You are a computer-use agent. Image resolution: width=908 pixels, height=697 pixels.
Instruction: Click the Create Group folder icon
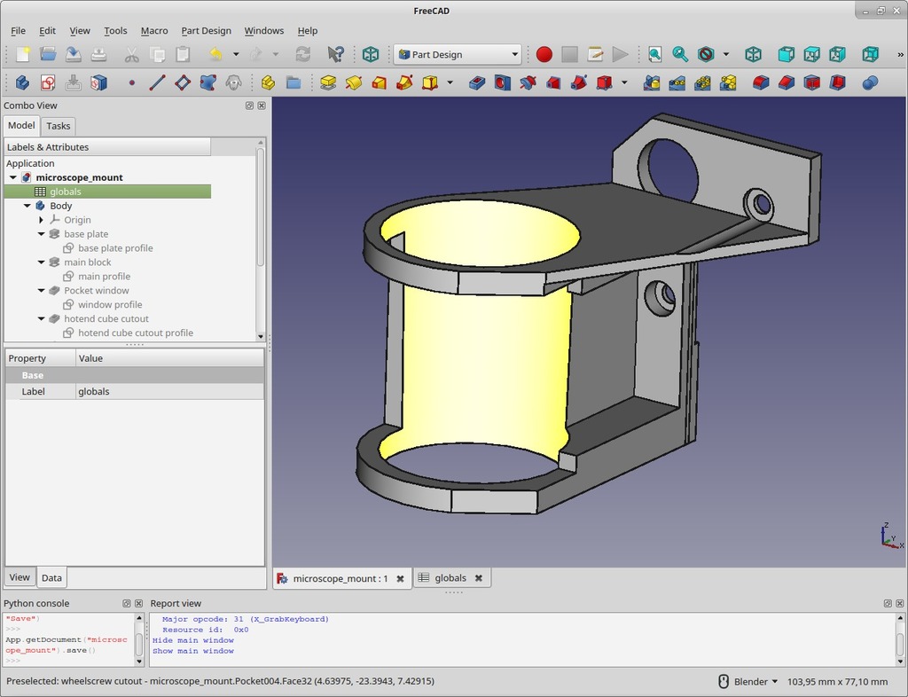pyautogui.click(x=294, y=82)
